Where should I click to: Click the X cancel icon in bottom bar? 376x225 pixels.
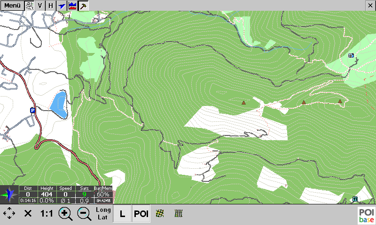(x=28, y=214)
